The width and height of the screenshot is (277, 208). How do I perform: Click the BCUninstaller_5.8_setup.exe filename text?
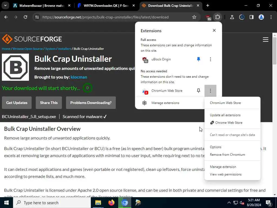click(29, 117)
